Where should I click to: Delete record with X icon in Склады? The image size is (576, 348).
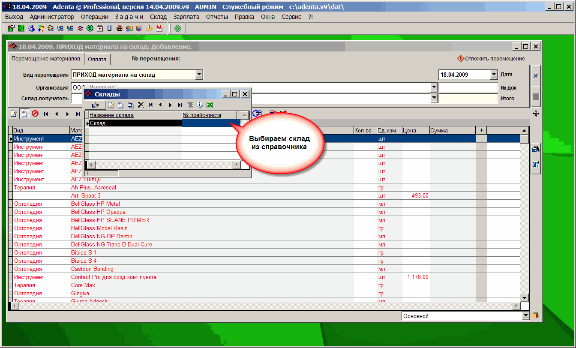point(141,105)
